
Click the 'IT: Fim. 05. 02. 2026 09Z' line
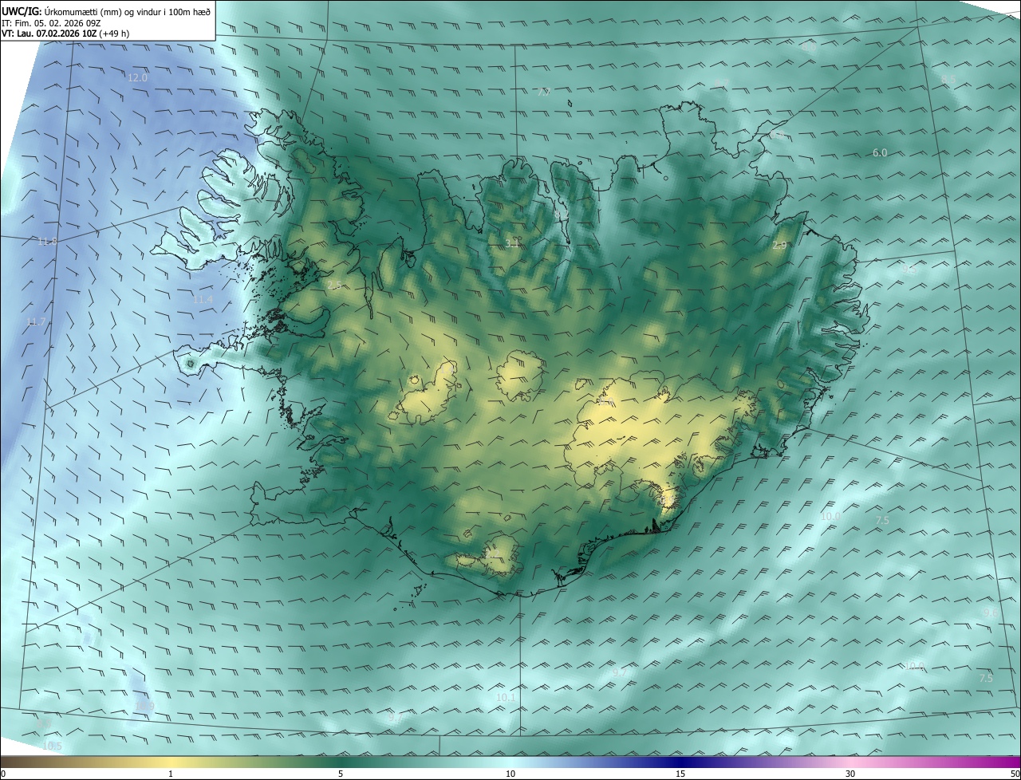pyautogui.click(x=51, y=23)
